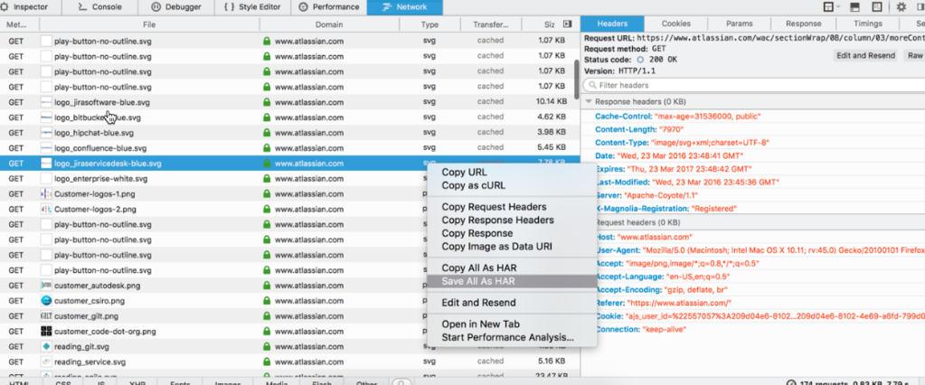This screenshot has width=925, height=385.
Task: Open the Cookies details tab
Action: coord(676,24)
